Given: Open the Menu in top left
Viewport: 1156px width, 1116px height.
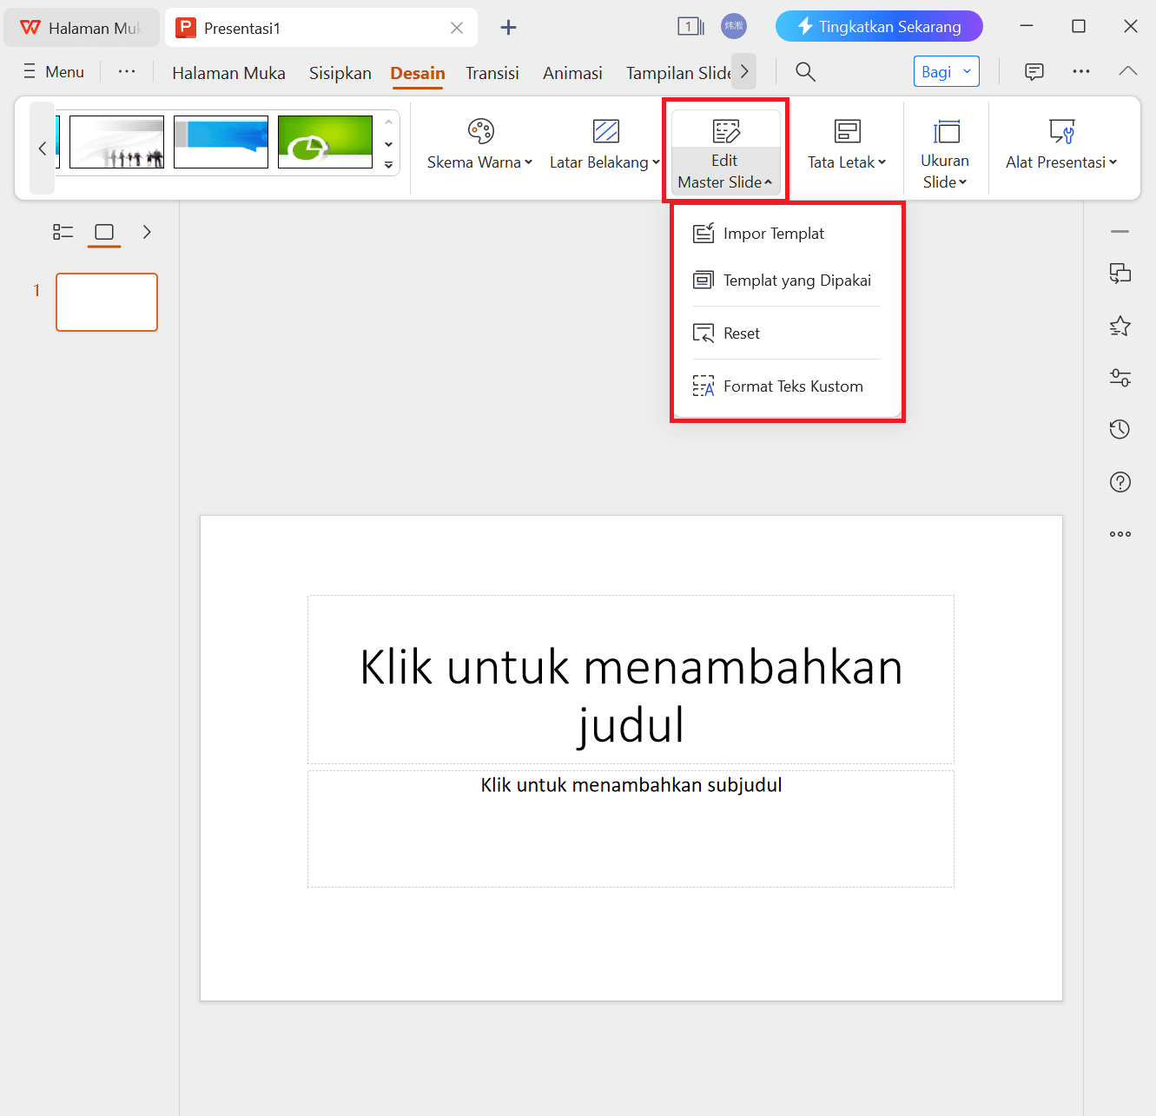Looking at the screenshot, I should pos(53,71).
